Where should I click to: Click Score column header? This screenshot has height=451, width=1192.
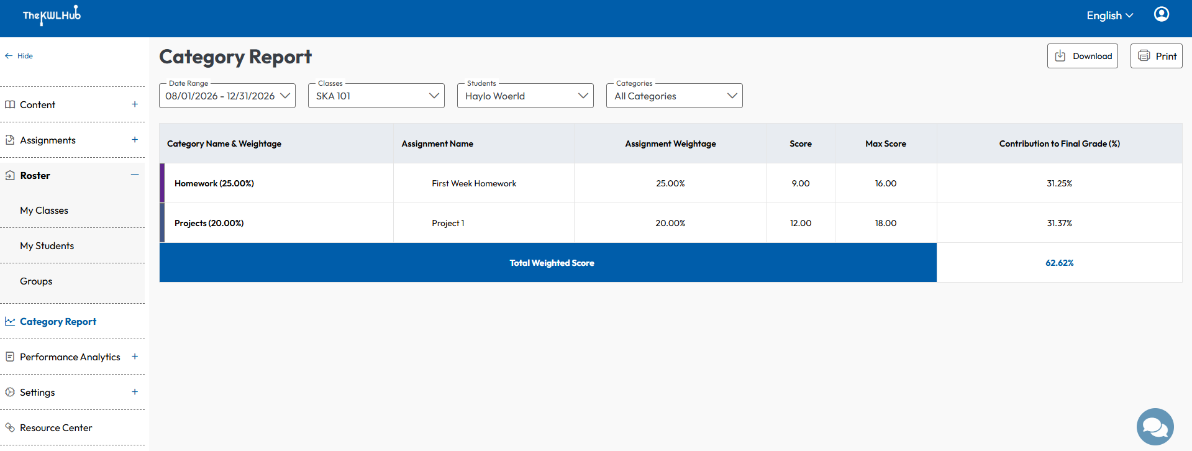801,143
